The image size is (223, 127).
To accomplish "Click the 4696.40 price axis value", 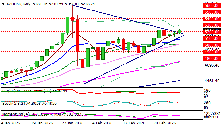I will click(212, 65).
